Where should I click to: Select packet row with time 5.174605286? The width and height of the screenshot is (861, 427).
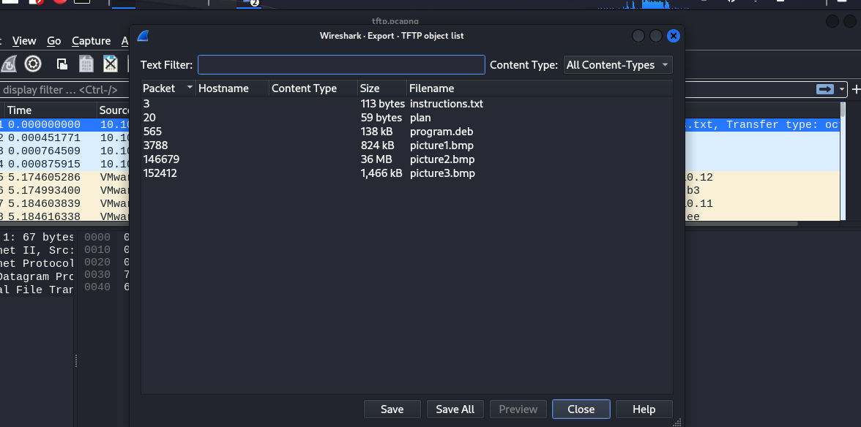tap(64, 178)
